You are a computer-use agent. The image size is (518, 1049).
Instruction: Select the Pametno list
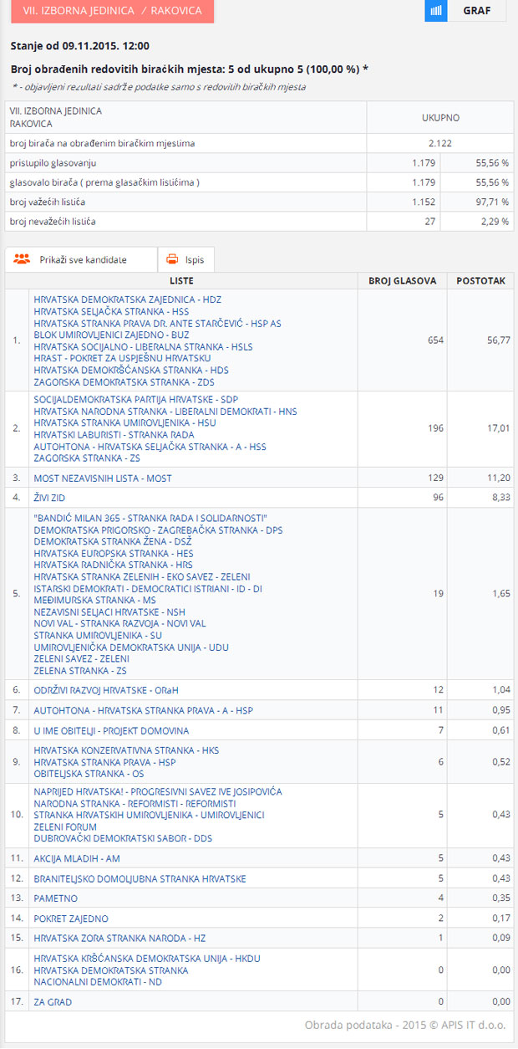55,898
